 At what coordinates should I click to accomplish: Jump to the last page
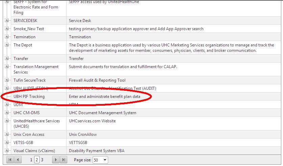(x=64, y=160)
